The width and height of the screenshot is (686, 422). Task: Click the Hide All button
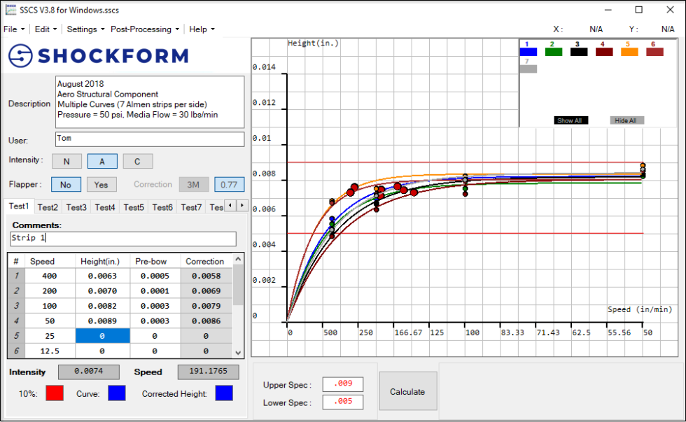(x=626, y=120)
